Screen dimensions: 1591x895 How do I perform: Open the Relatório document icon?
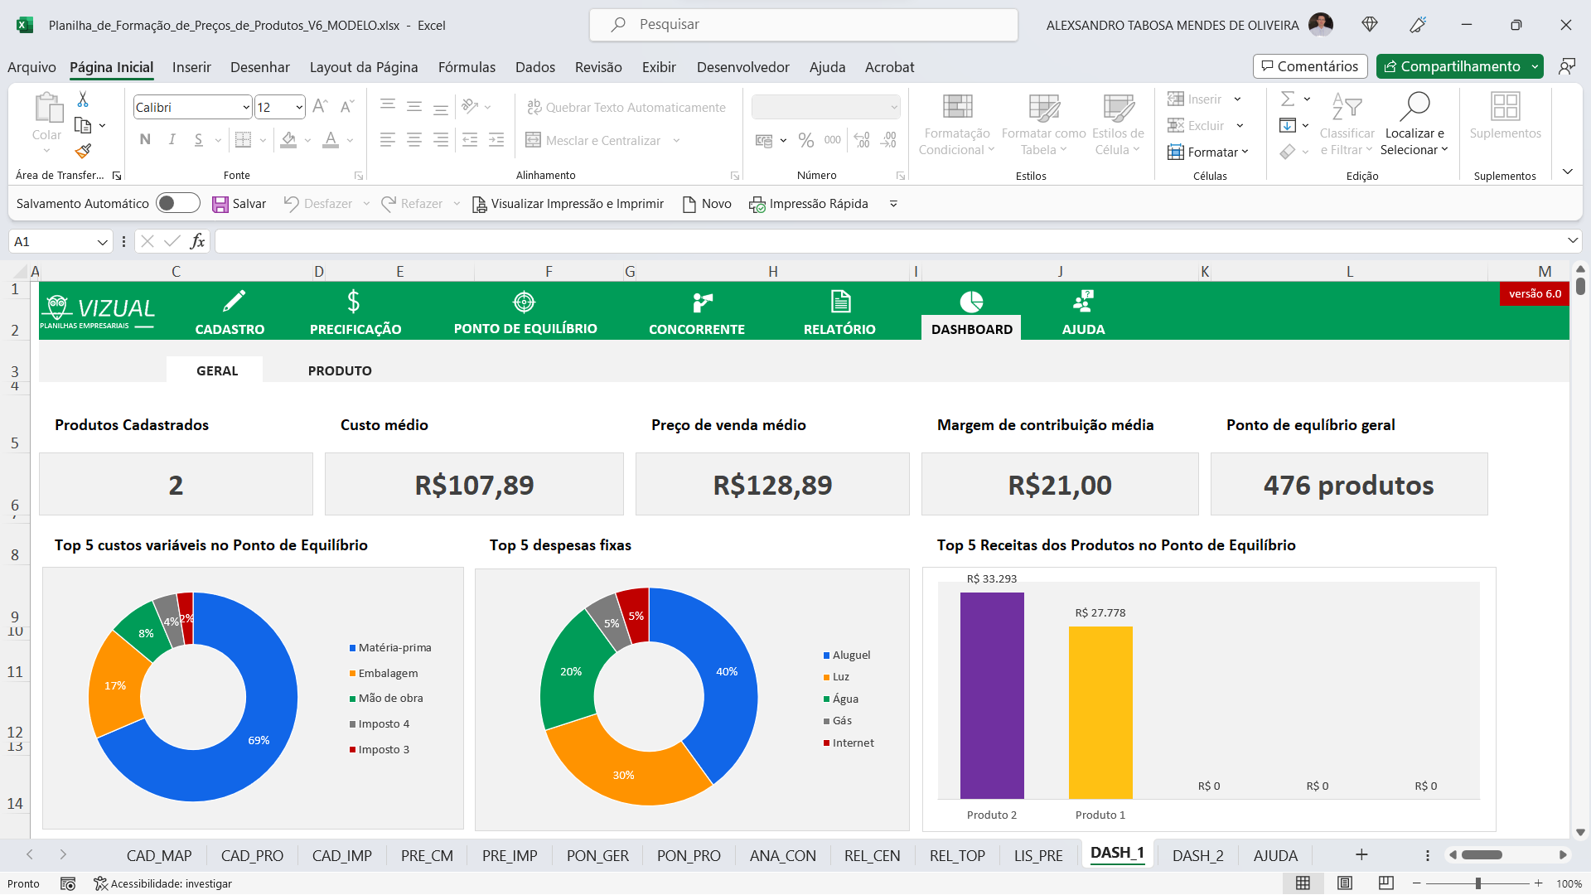[x=839, y=302]
